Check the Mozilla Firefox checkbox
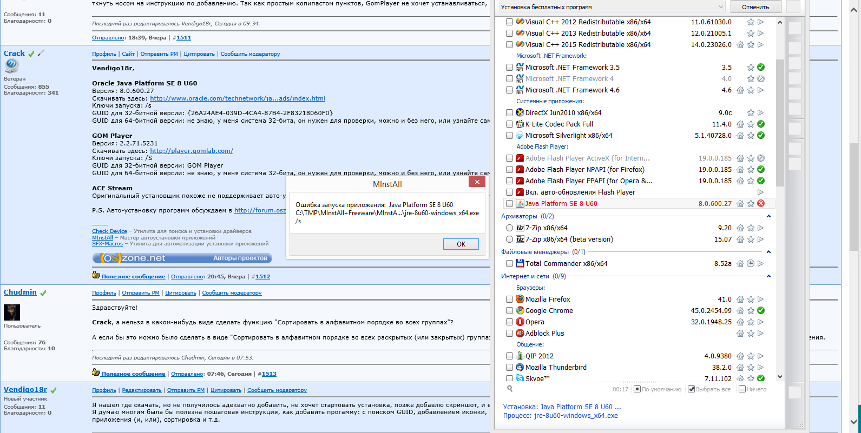 (x=509, y=299)
